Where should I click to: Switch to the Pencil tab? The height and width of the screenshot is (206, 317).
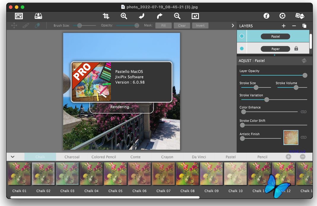coord(262,157)
